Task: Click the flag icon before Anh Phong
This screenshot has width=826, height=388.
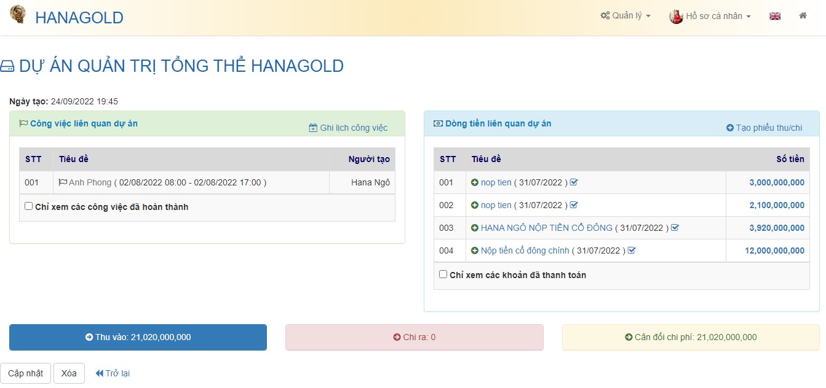Action: [x=63, y=182]
